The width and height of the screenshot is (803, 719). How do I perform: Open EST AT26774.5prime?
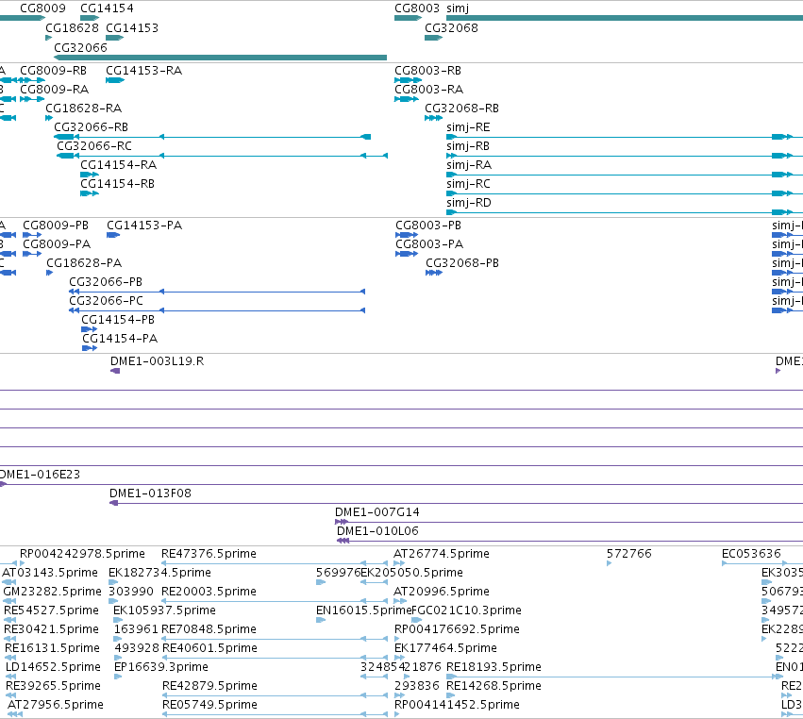pos(441,554)
